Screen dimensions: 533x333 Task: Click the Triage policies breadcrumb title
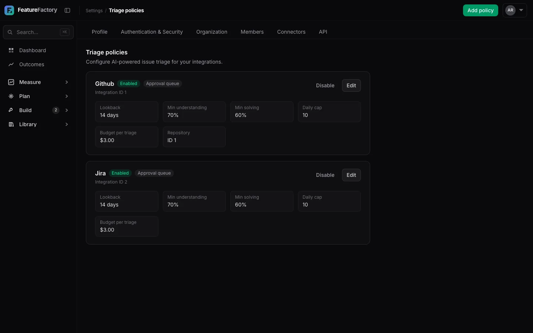(126, 10)
